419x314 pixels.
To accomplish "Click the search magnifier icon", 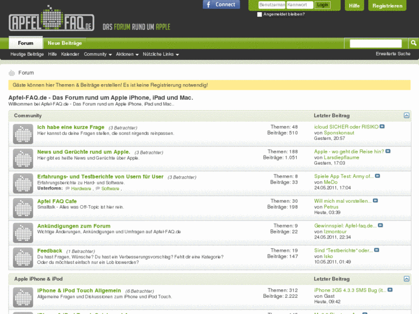I will coord(413,43).
